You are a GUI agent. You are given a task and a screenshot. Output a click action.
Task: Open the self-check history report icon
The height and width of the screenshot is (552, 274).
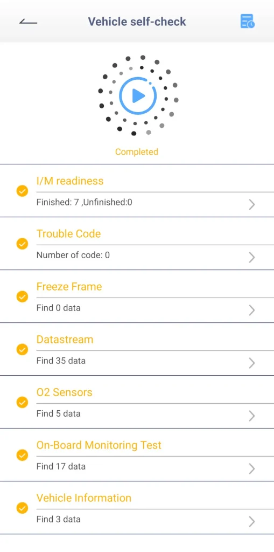(x=247, y=22)
